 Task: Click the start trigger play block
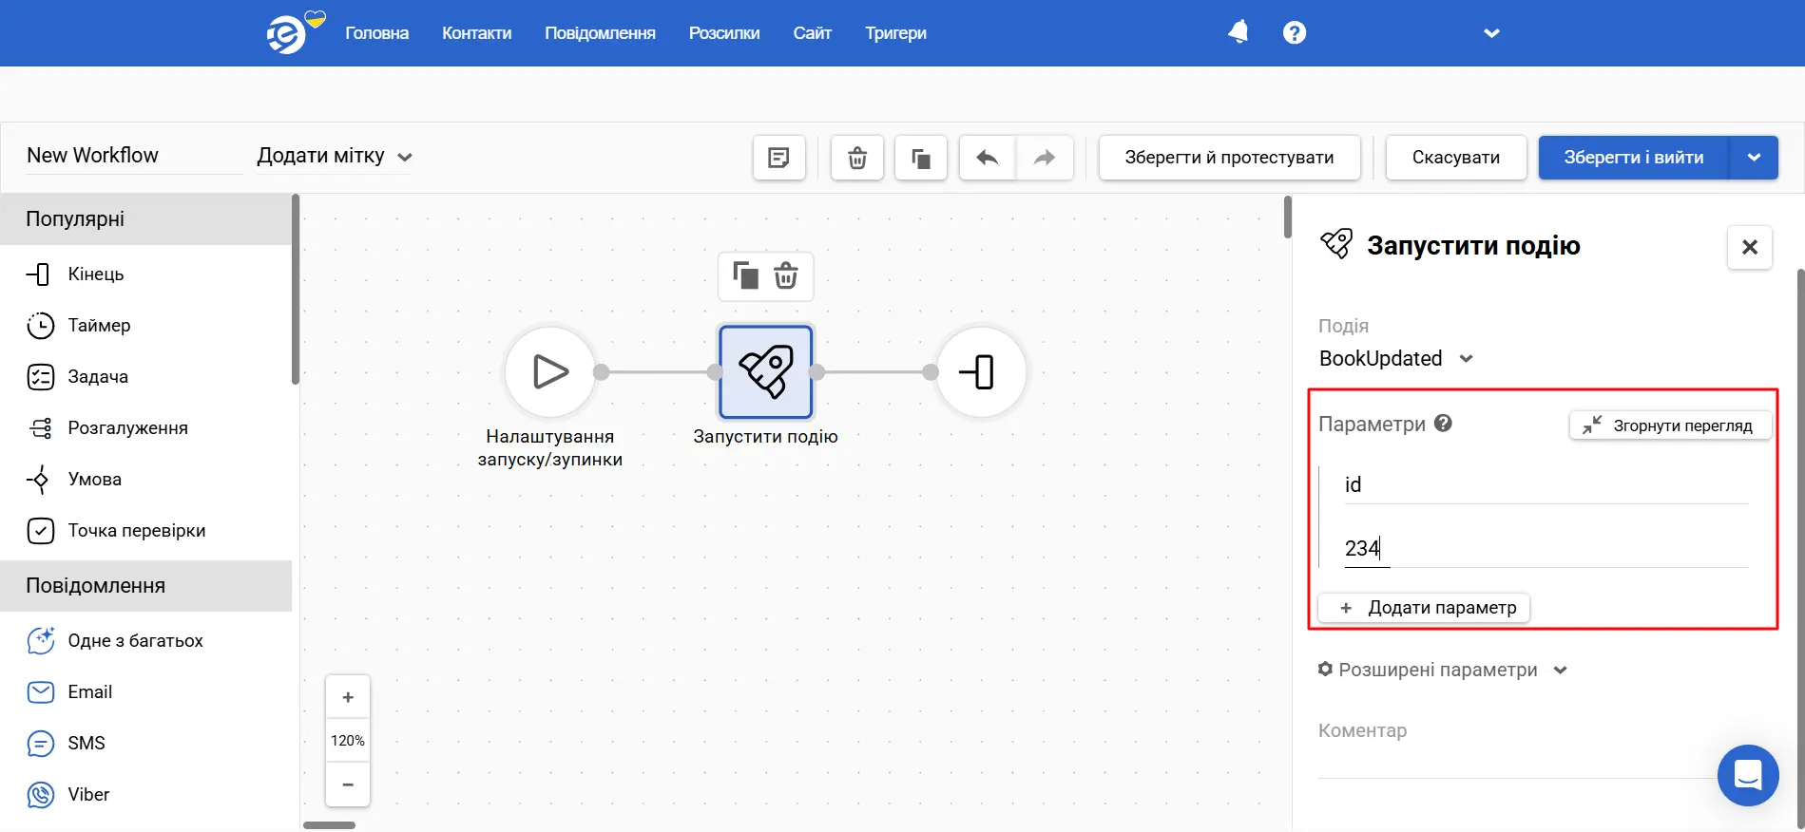[550, 372]
